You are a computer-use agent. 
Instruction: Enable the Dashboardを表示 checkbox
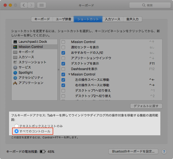[x=63, y=69]
